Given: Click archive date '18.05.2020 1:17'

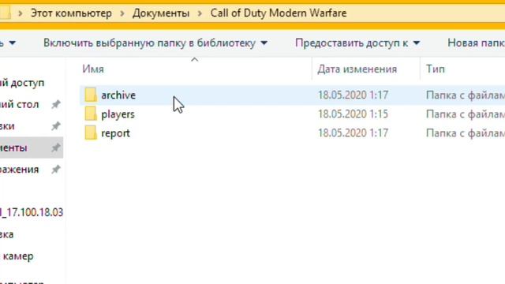Looking at the screenshot, I should (353, 95).
